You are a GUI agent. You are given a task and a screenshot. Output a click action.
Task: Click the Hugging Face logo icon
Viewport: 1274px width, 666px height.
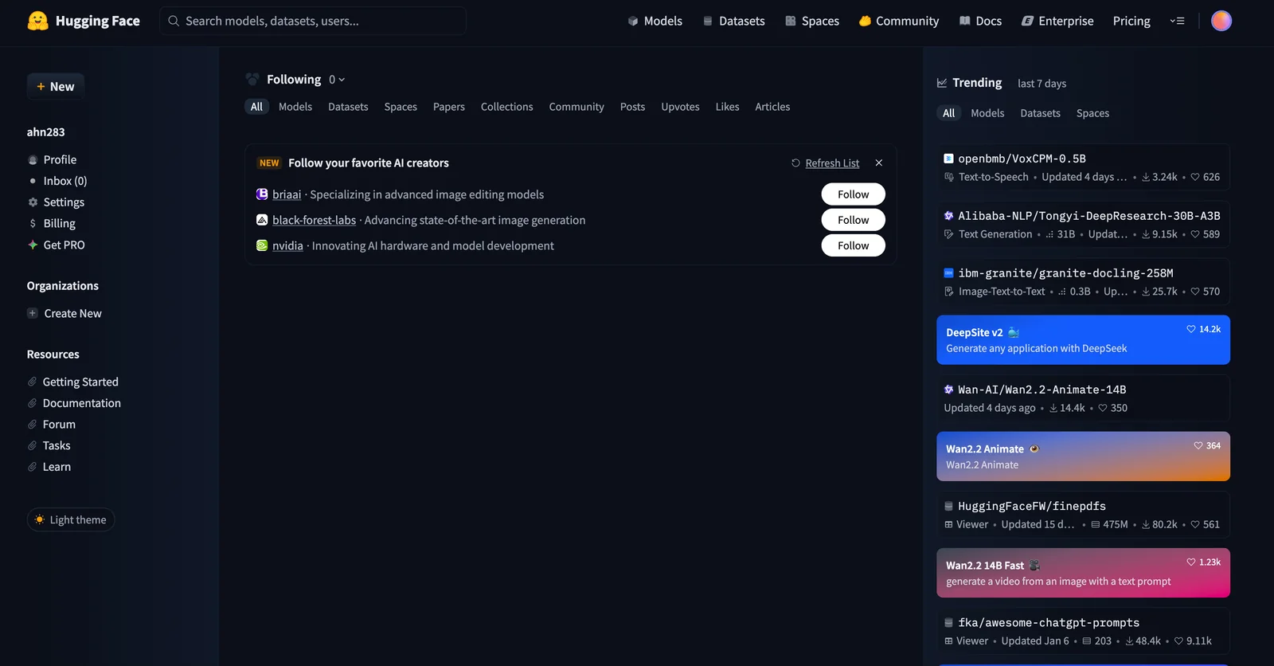[37, 21]
